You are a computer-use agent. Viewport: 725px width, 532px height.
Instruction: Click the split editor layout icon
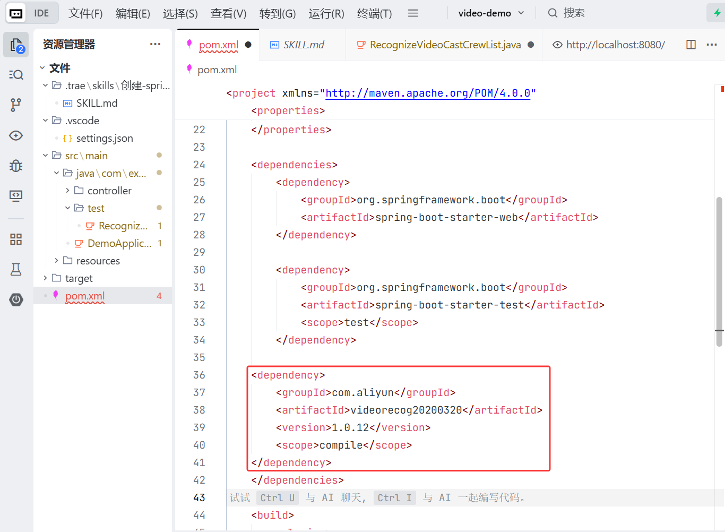tap(691, 45)
